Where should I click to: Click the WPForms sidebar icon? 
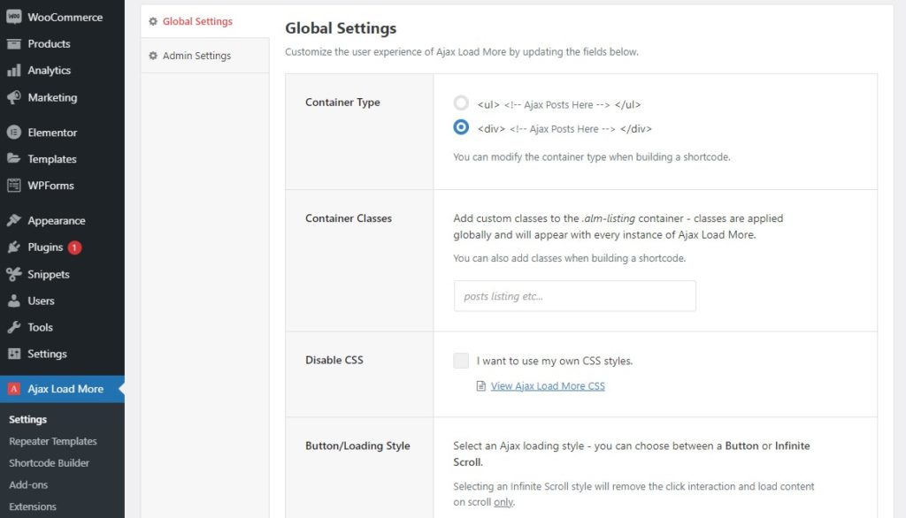(x=14, y=186)
